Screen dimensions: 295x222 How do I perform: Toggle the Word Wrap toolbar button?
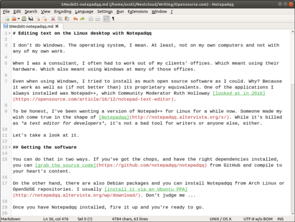point(106,19)
